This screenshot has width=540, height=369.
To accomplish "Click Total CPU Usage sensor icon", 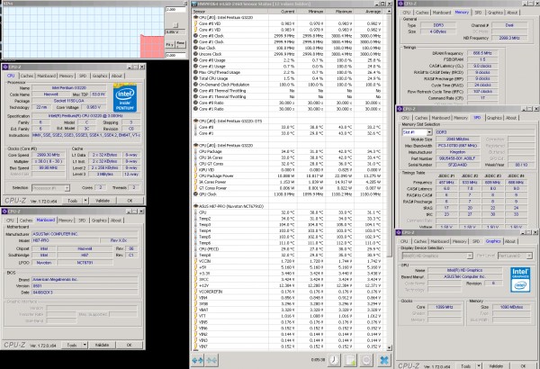I will point(195,78).
